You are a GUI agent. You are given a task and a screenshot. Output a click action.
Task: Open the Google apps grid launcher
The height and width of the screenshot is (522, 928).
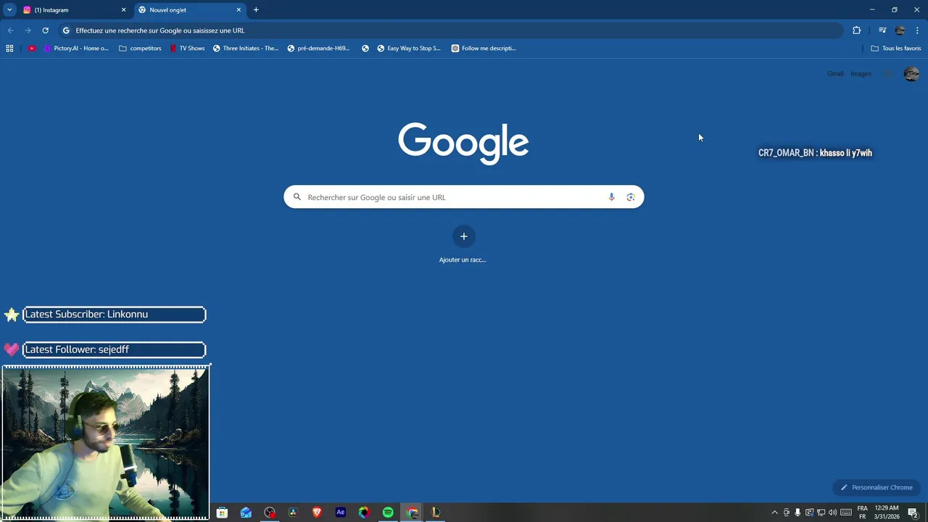[889, 74]
